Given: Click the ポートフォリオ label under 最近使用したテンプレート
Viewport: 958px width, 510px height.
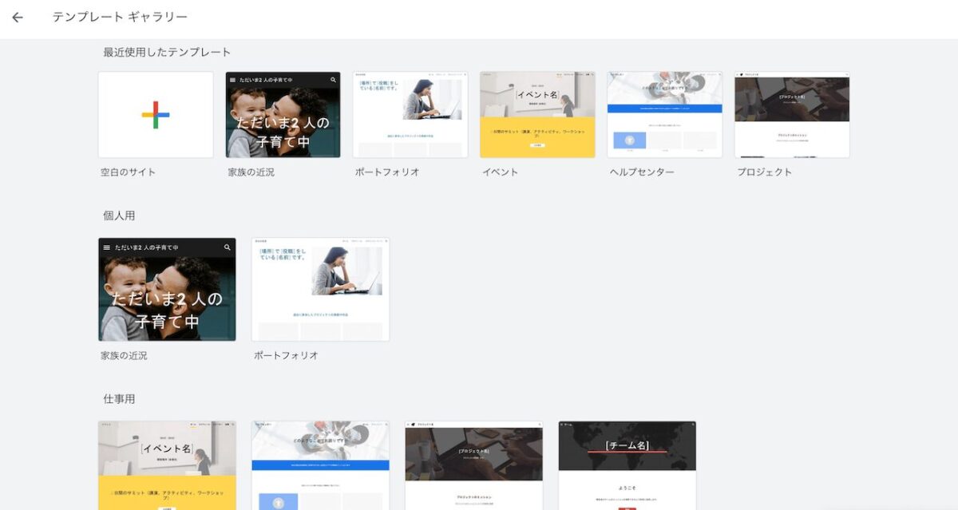Looking at the screenshot, I should pyautogui.click(x=387, y=172).
